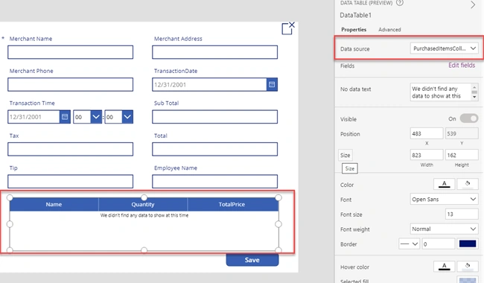
Task: Click the Employee Name input field
Action: point(214,182)
